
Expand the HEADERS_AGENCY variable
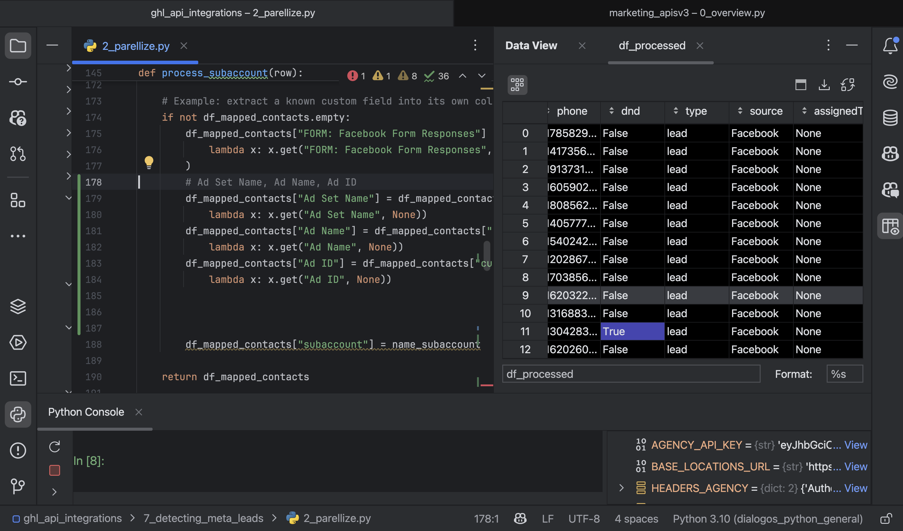point(622,488)
